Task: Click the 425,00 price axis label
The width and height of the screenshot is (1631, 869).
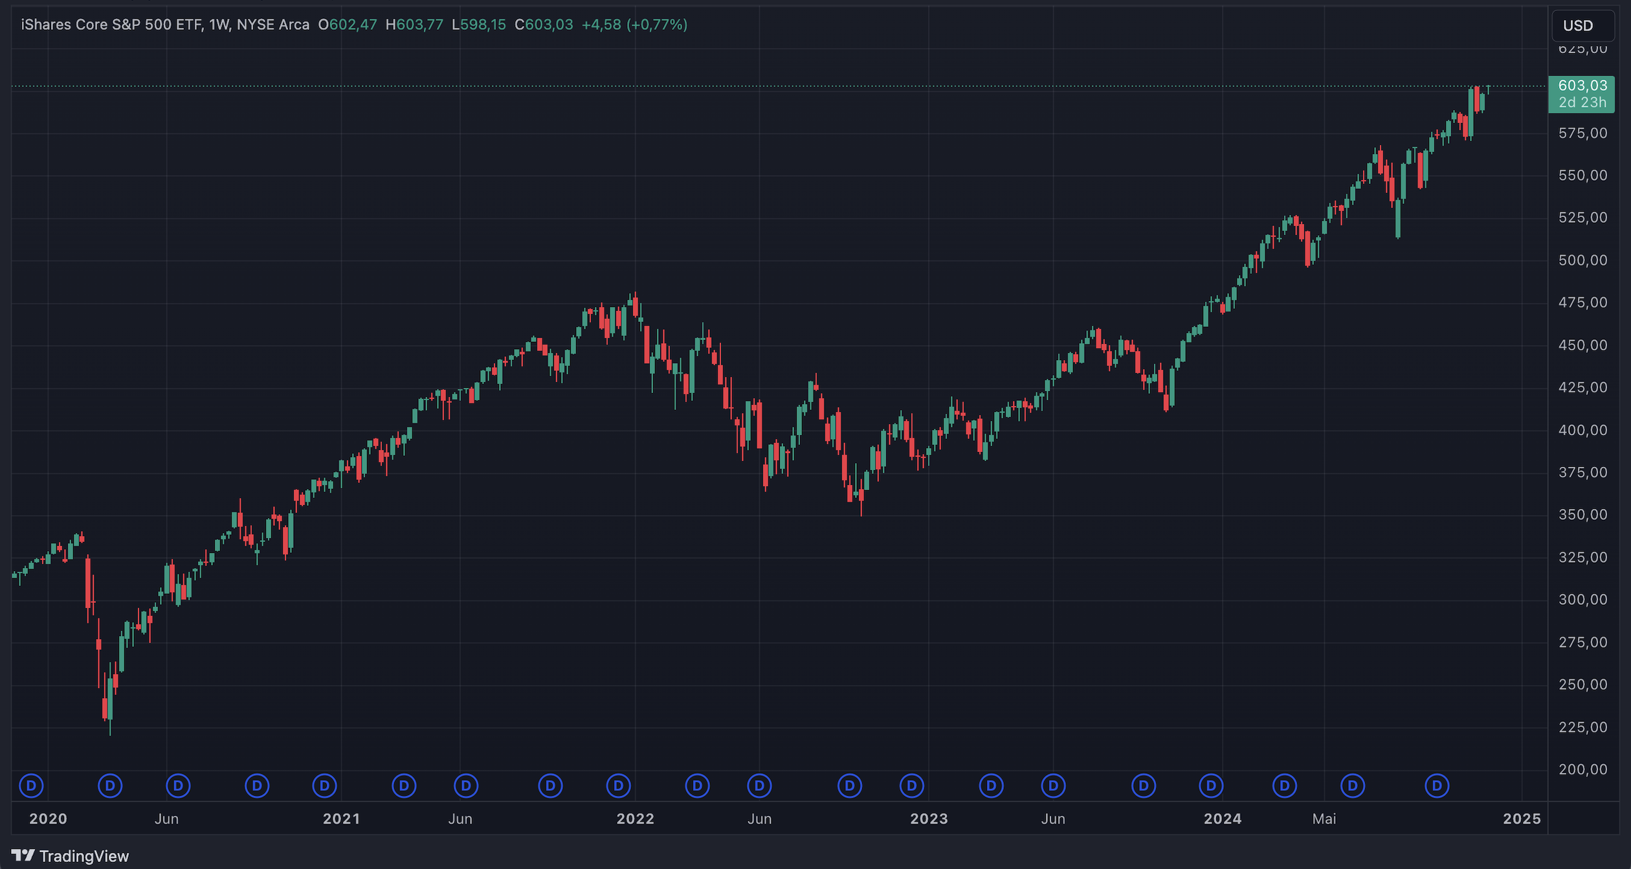Action: click(1582, 387)
